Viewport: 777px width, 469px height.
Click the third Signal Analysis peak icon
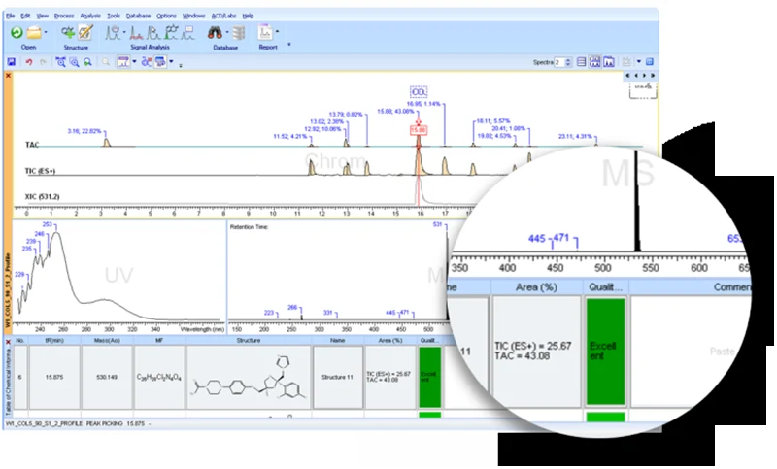click(153, 33)
